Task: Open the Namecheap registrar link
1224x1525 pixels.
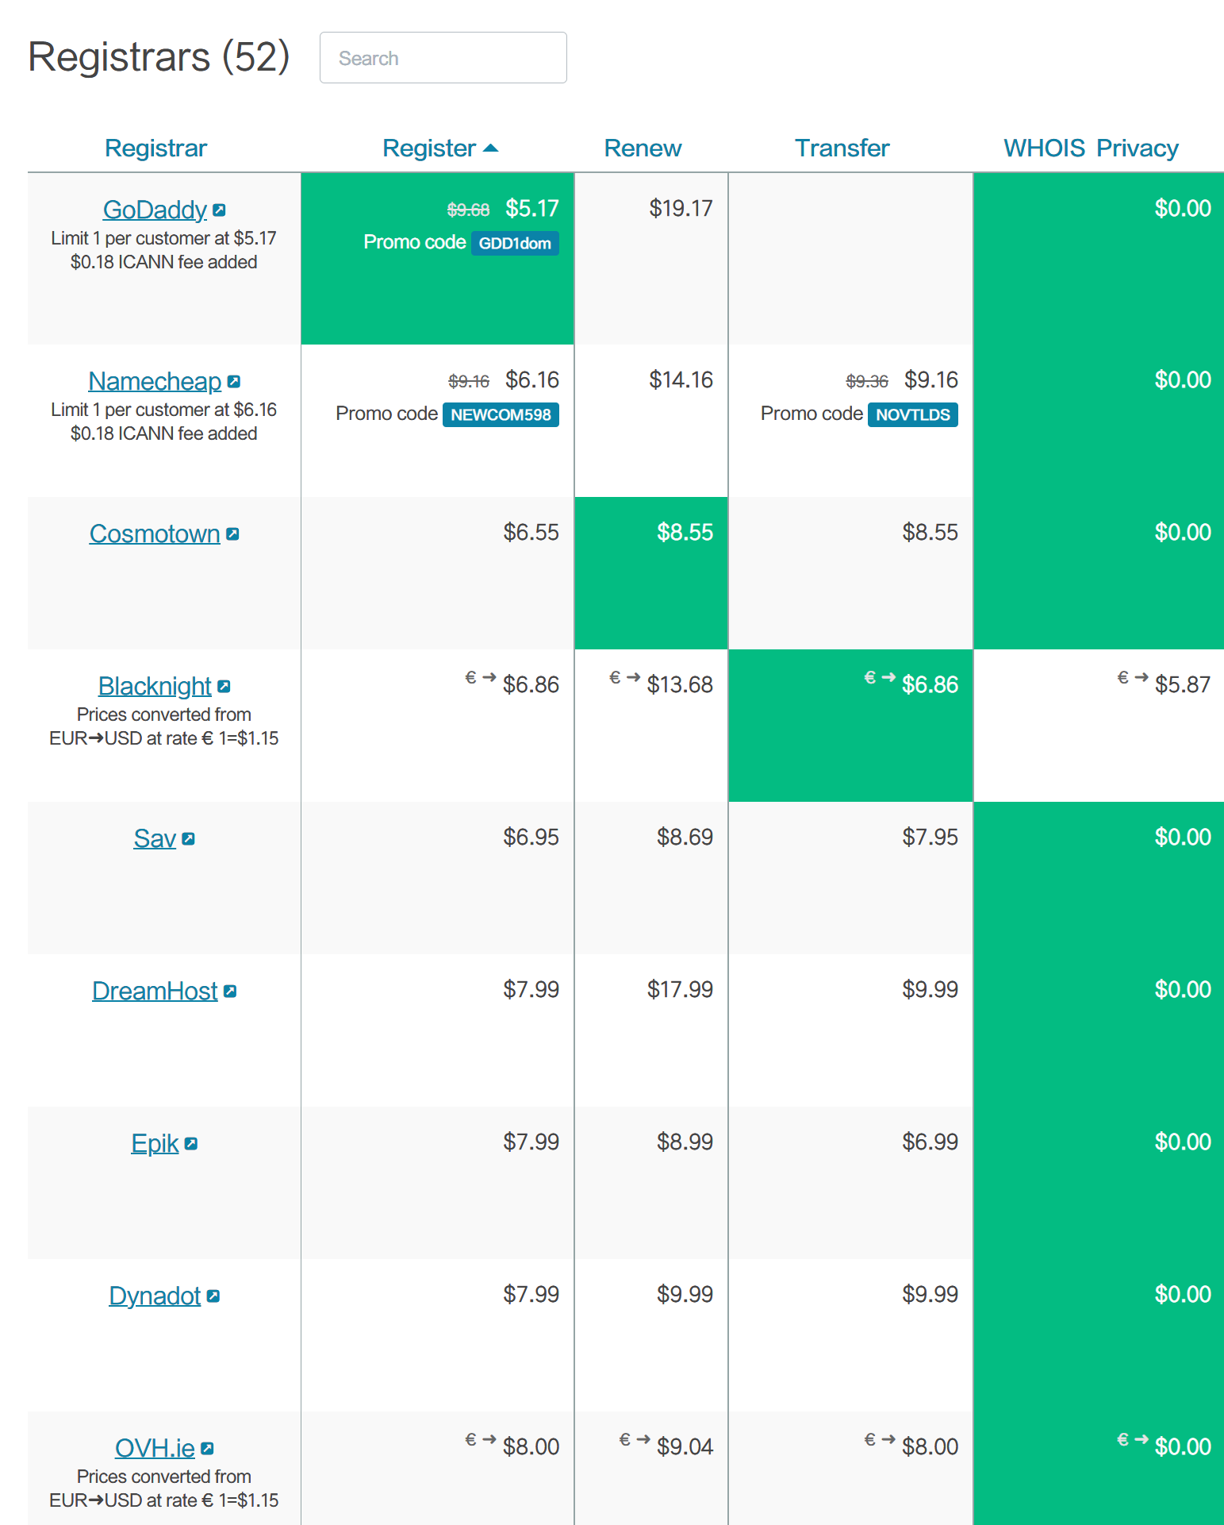Action: tap(155, 382)
